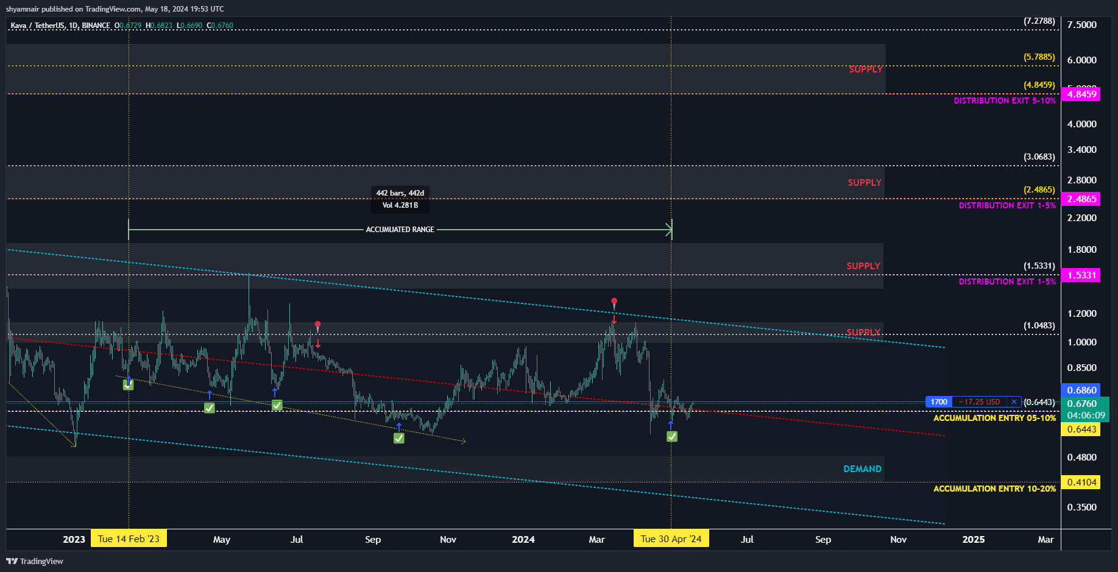Screen dimensions: 1118x572
Task: Click the H0.6823 high value in legend
Action: pos(159,26)
